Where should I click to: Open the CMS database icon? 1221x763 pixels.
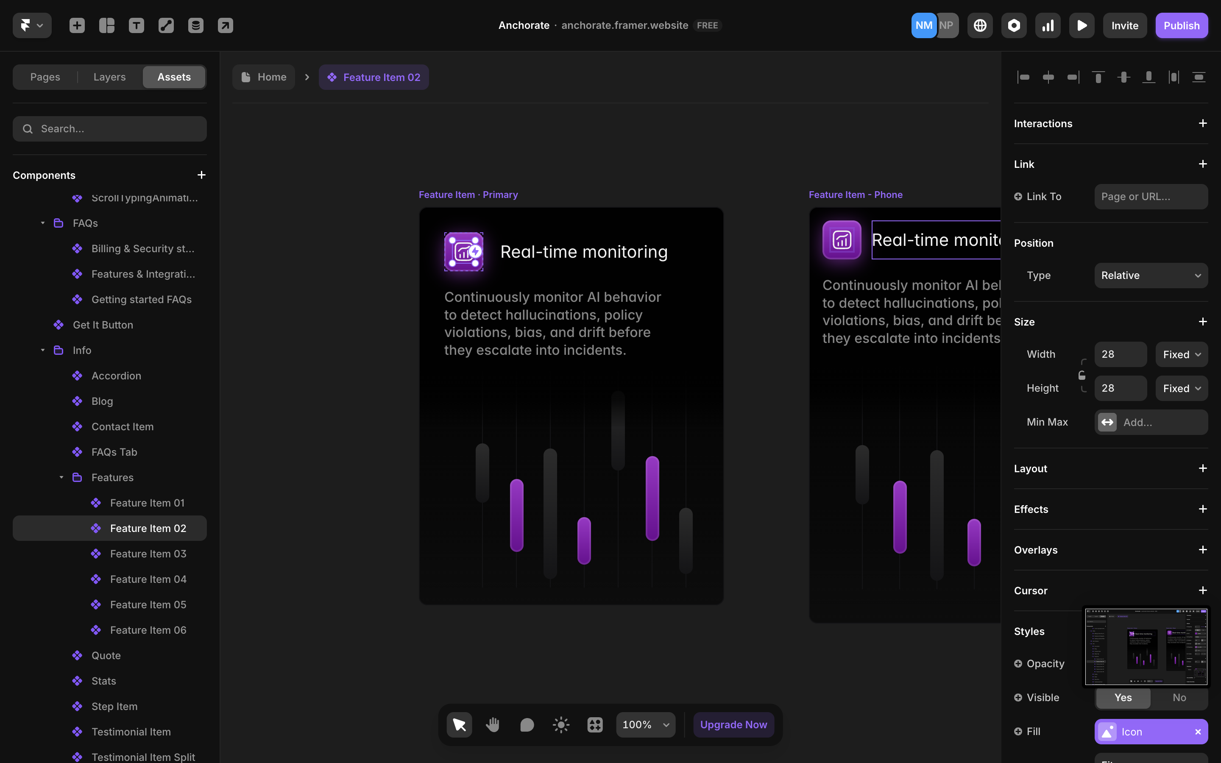(196, 25)
